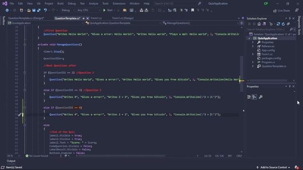This screenshot has height=170, width=303.
Task: Click the Home icon in Solution Explorer
Action: 259,24
